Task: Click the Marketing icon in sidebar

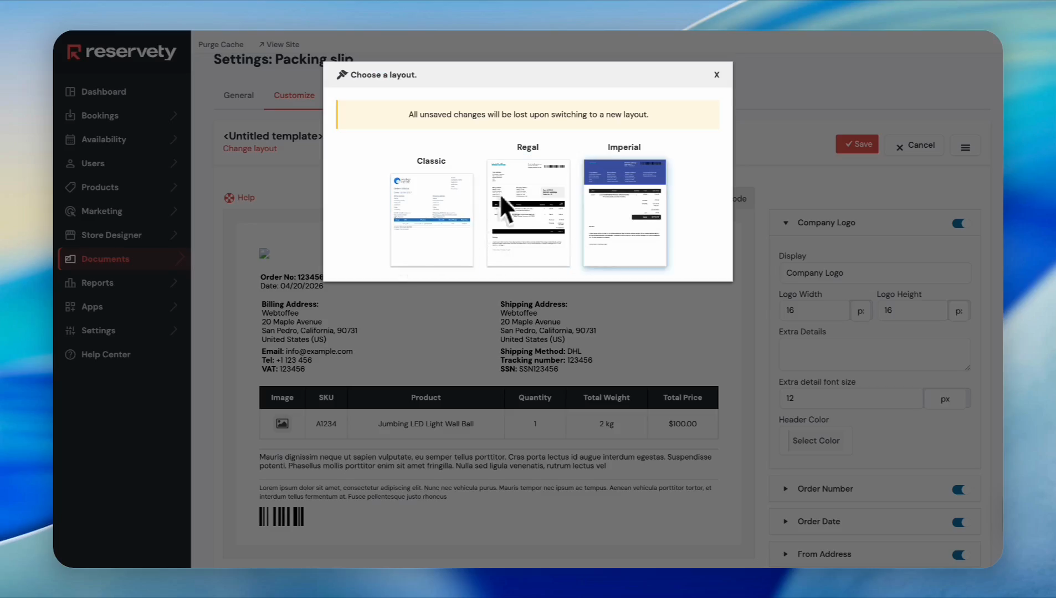Action: click(70, 211)
